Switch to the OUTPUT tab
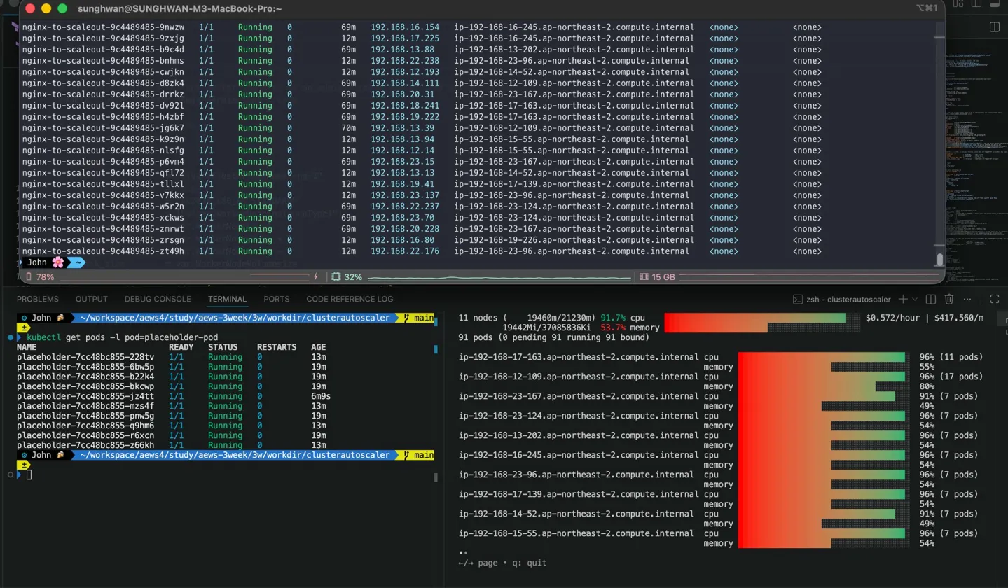Screen dimensions: 1008x588 pyautogui.click(x=91, y=299)
